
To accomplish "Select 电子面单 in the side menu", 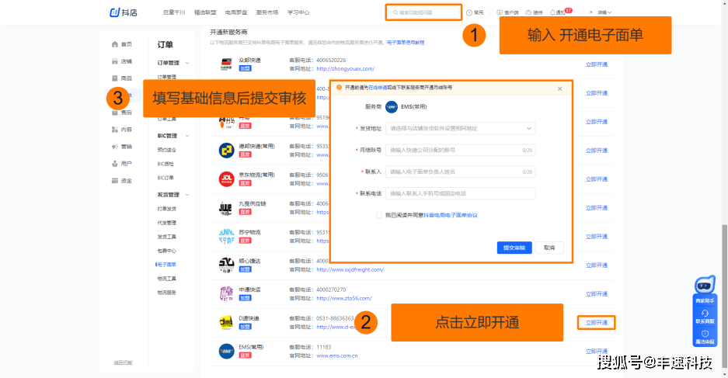I will pyautogui.click(x=167, y=265).
